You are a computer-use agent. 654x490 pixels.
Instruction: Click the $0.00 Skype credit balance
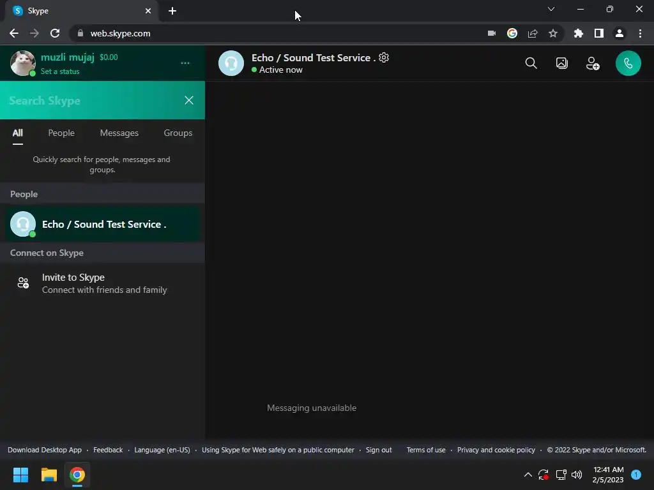tap(109, 57)
